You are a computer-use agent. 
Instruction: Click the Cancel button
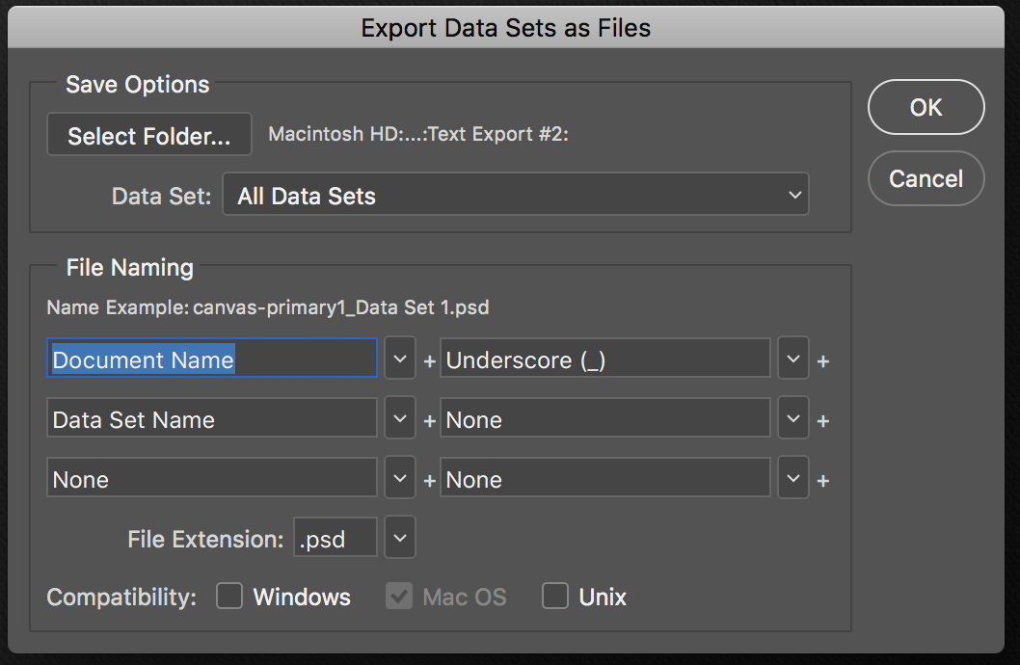(x=926, y=178)
